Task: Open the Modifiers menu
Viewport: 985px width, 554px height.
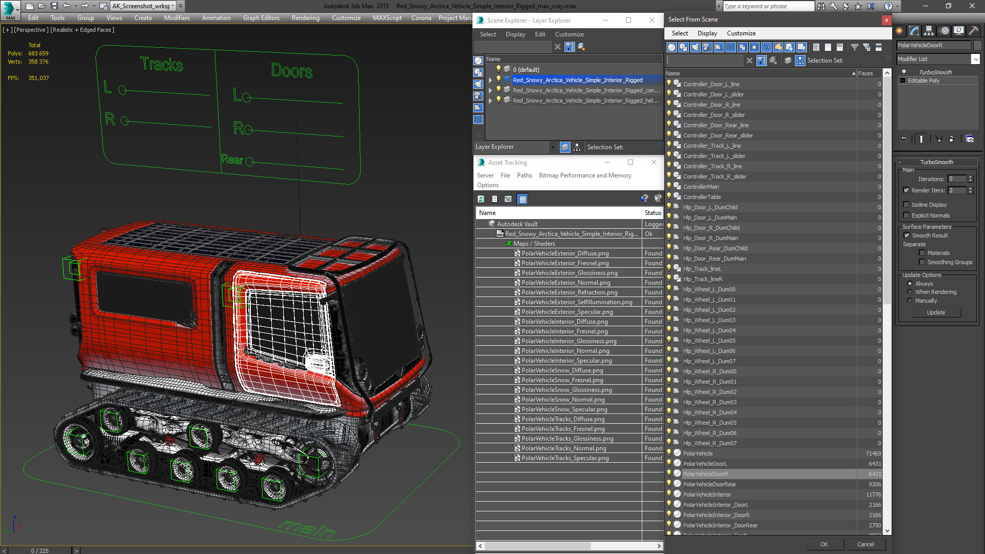Action: coord(176,18)
